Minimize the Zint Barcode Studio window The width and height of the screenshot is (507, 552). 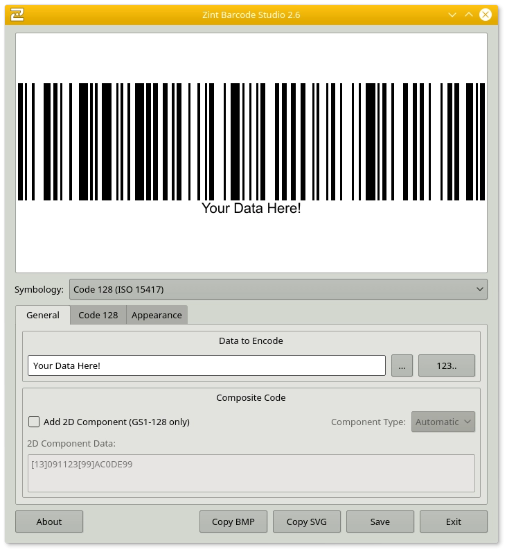(x=452, y=15)
